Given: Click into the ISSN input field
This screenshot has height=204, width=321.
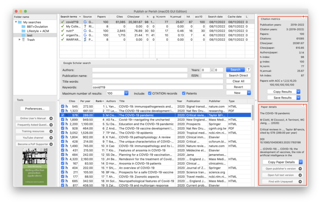Looking at the screenshot, I should [212, 76].
